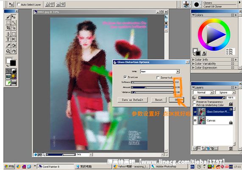Viewport: 242px width, 170px height.
Task: Click the Variance slider
Action: coord(152,92)
